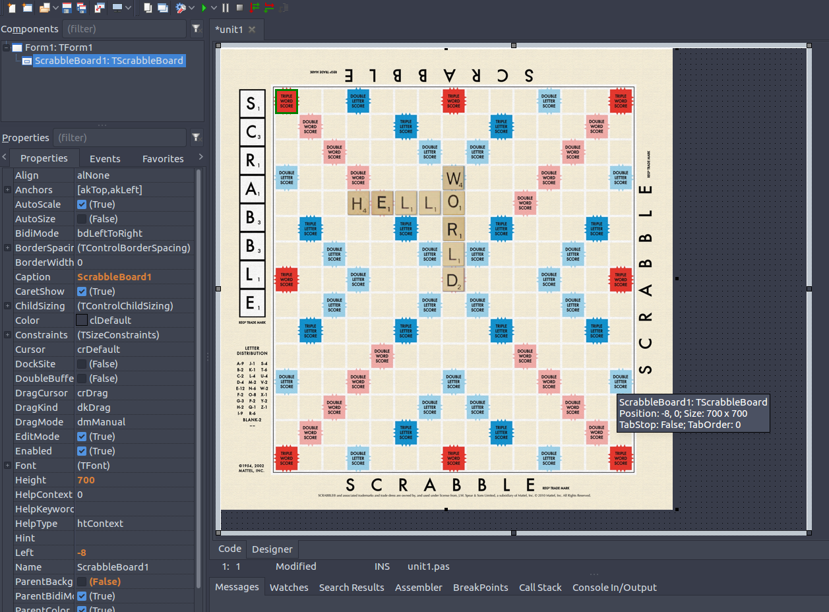Screen dimensions: 829x612
Task: Expand the Constraints property
Action: point(7,335)
